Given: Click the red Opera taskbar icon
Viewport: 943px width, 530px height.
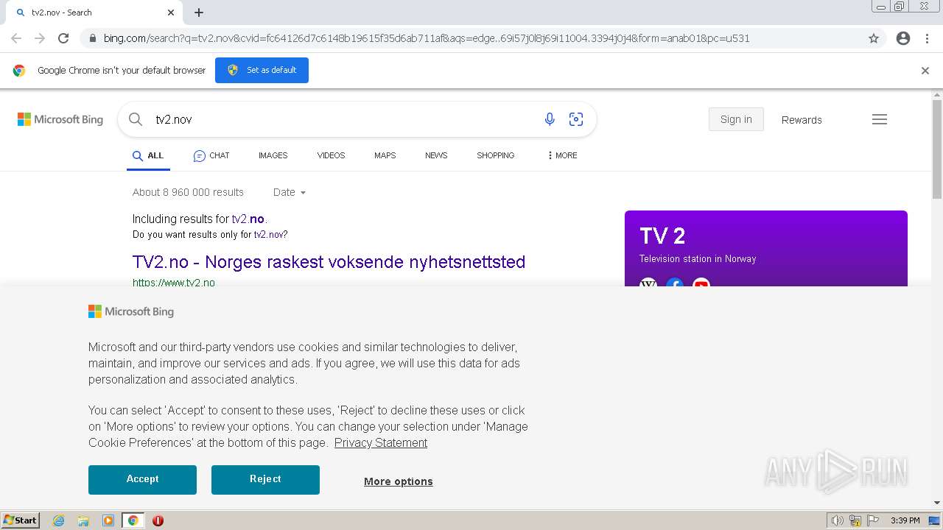Looking at the screenshot, I should pyautogui.click(x=158, y=520).
